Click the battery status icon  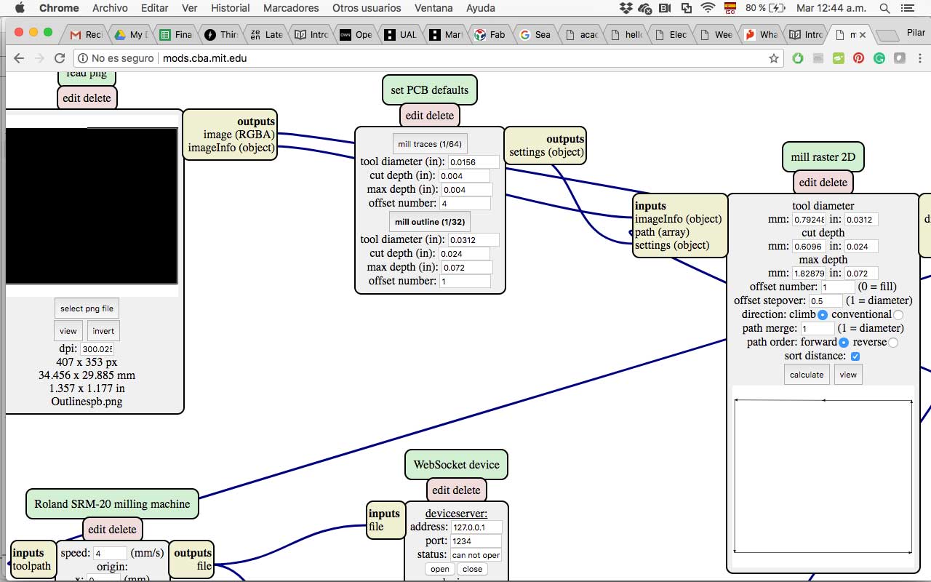pyautogui.click(x=778, y=8)
